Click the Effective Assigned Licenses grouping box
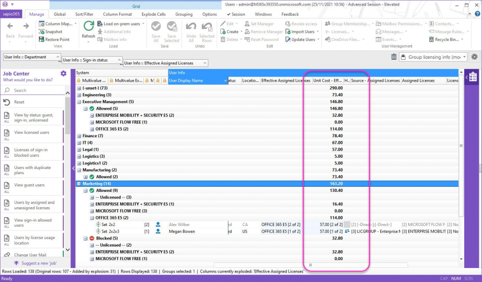The width and height of the screenshot is (482, 282). tap(166, 63)
